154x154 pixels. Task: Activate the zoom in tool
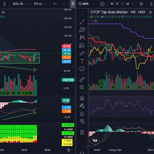pyautogui.click(x=82, y=87)
